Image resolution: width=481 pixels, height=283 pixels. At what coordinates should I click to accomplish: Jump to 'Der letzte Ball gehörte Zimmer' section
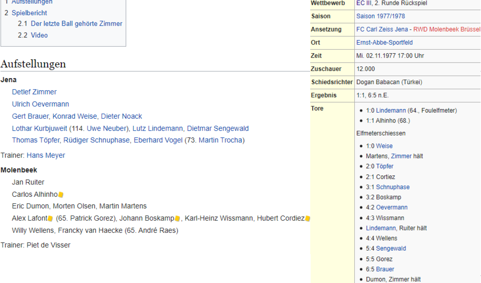[x=77, y=24]
